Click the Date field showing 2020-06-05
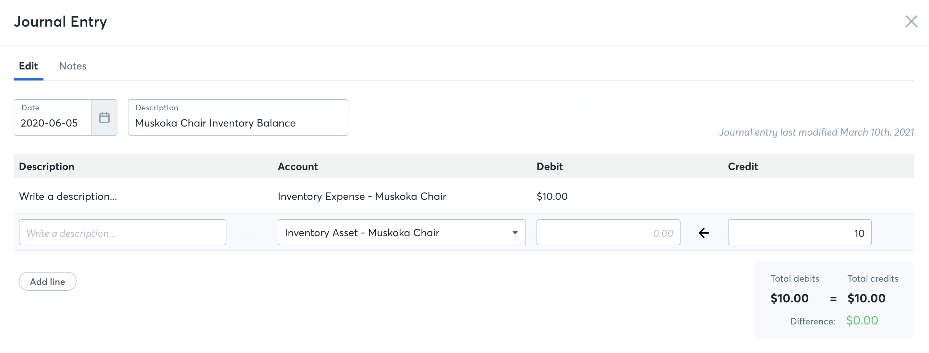929x353 pixels. click(52, 123)
